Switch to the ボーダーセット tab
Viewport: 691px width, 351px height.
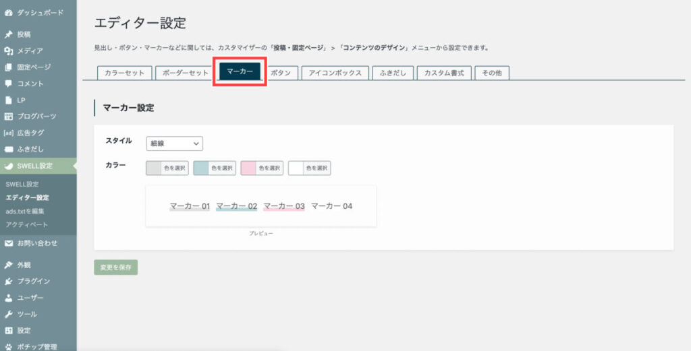tap(185, 73)
